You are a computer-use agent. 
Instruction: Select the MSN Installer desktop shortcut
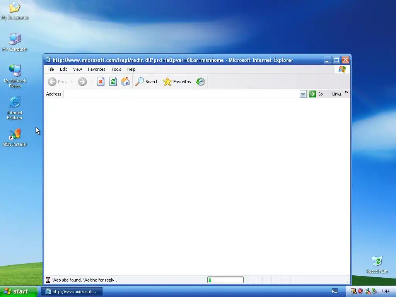pyautogui.click(x=15, y=138)
